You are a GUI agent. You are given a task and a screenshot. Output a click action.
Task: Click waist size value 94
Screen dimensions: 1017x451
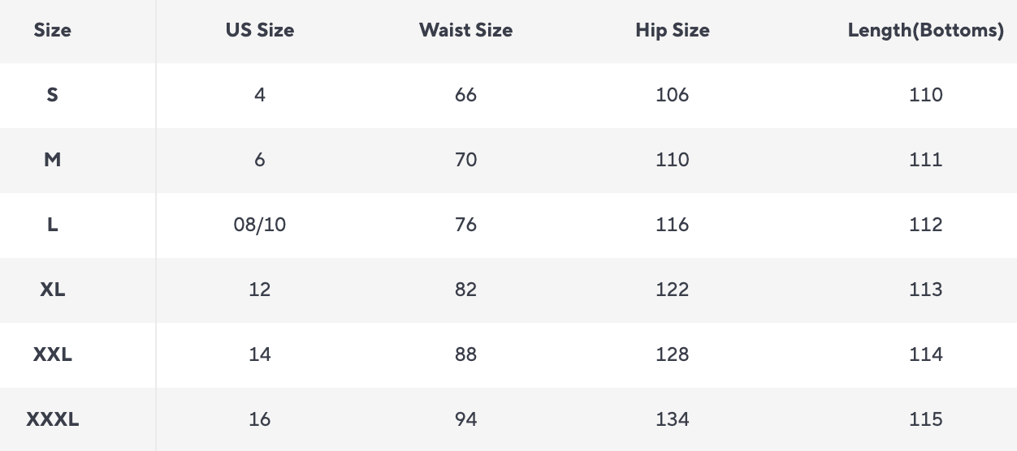(465, 419)
